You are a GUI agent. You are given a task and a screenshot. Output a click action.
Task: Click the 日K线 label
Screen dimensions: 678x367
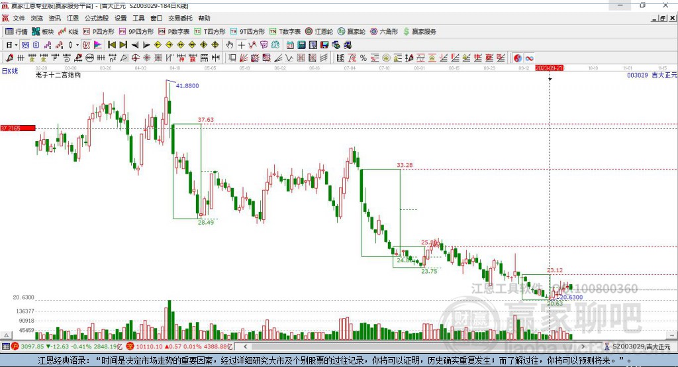pos(10,71)
